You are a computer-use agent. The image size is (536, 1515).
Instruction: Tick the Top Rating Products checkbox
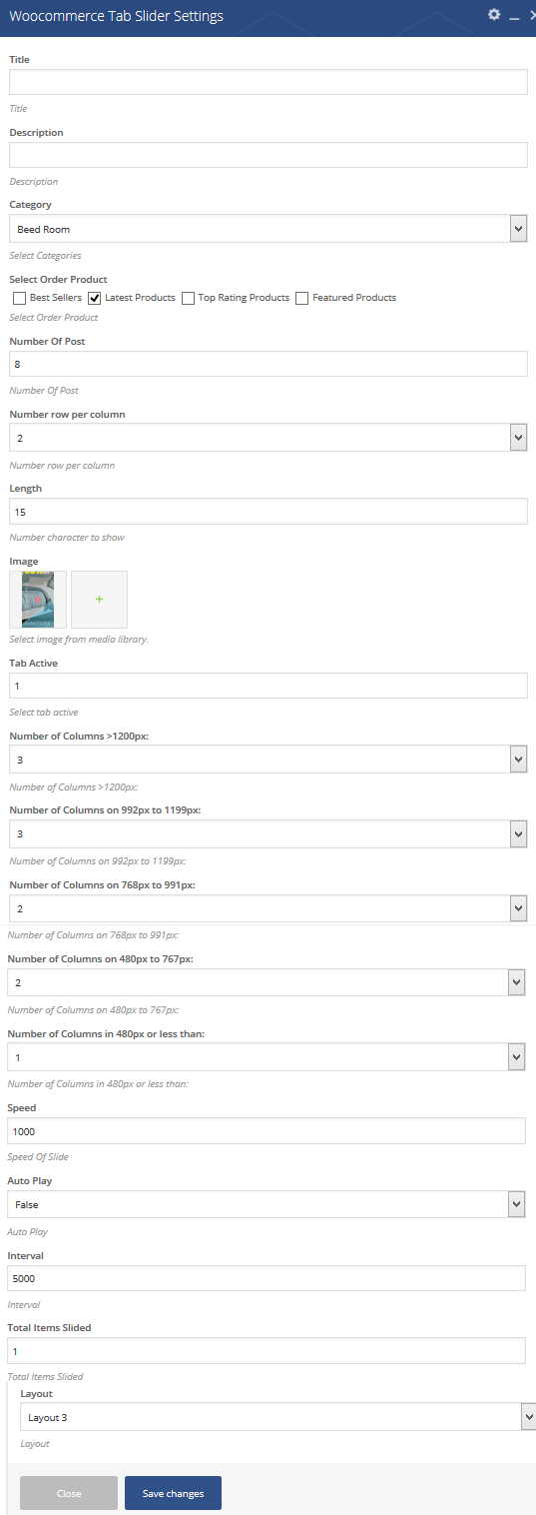click(x=188, y=298)
